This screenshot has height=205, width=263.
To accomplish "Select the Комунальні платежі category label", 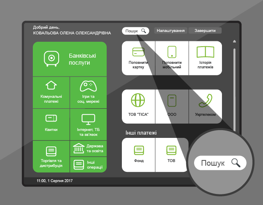I will tap(51, 99).
